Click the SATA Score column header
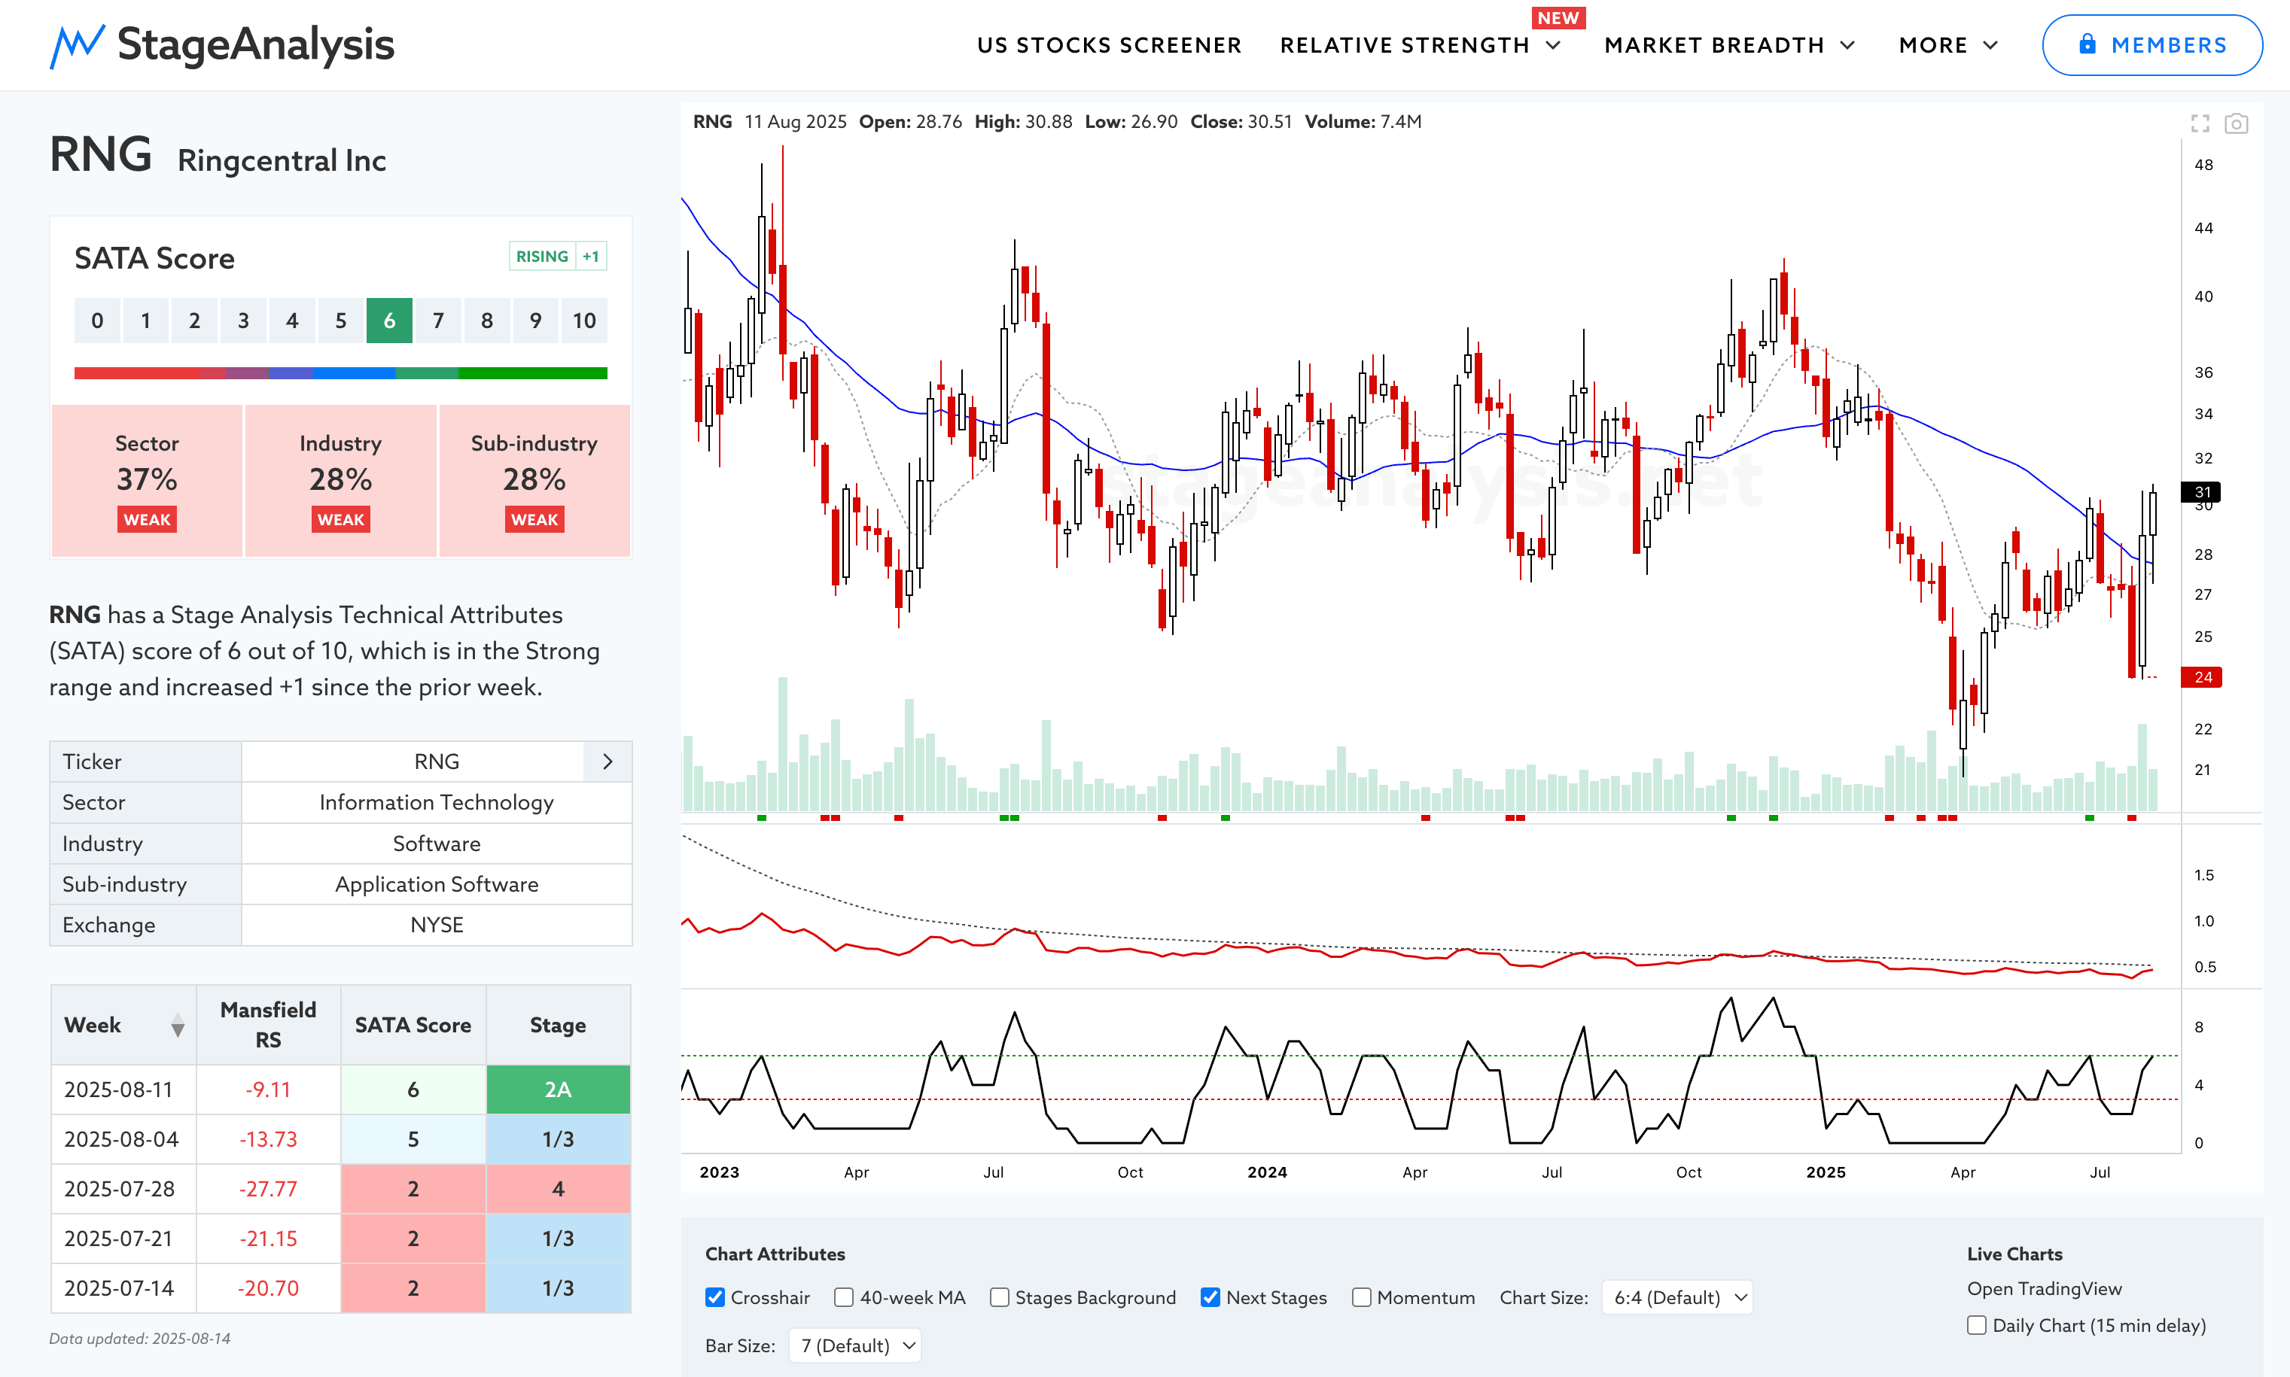Viewport: 2290px width, 1377px height. [413, 1026]
